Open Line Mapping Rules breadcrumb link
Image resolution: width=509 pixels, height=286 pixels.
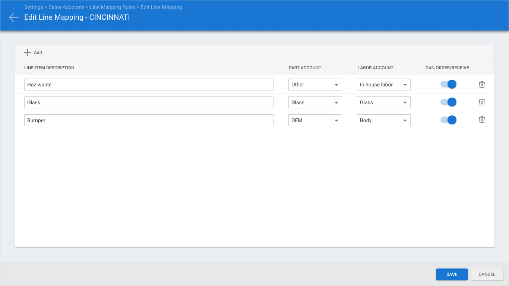click(113, 7)
